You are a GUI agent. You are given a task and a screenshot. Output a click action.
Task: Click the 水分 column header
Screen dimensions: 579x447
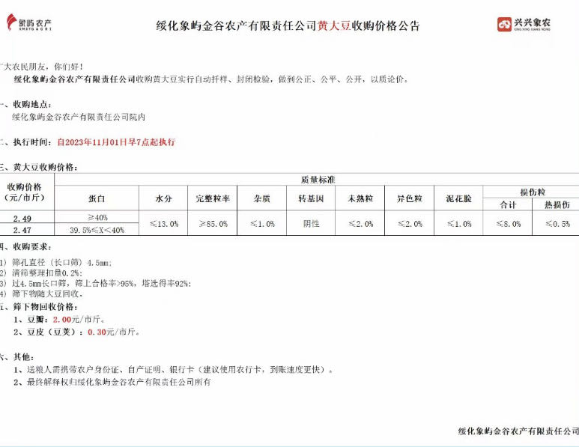(x=163, y=198)
